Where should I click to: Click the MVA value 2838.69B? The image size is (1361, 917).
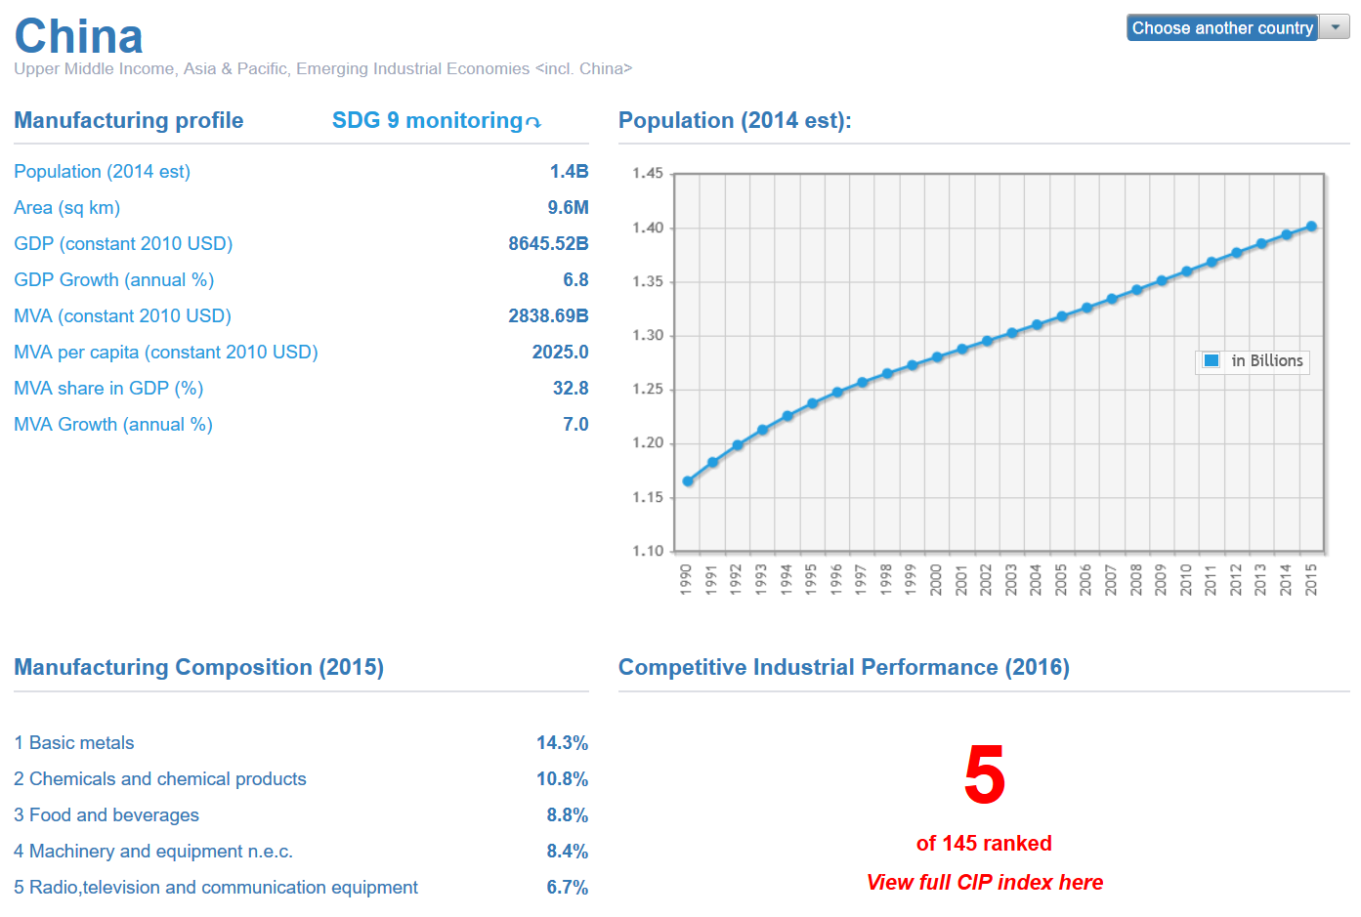548,316
